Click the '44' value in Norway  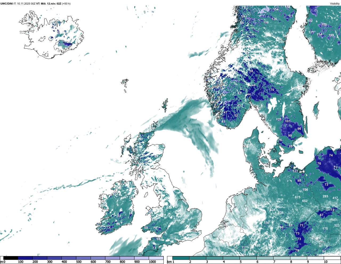[x=249, y=95]
